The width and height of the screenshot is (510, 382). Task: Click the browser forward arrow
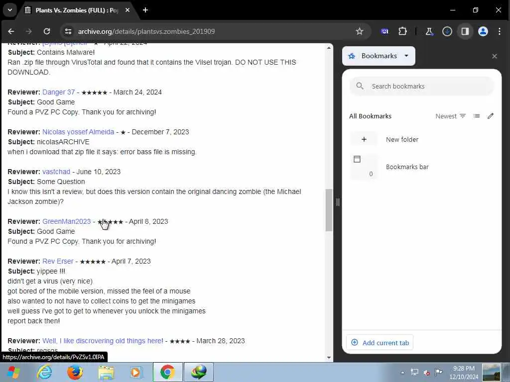[x=29, y=31]
